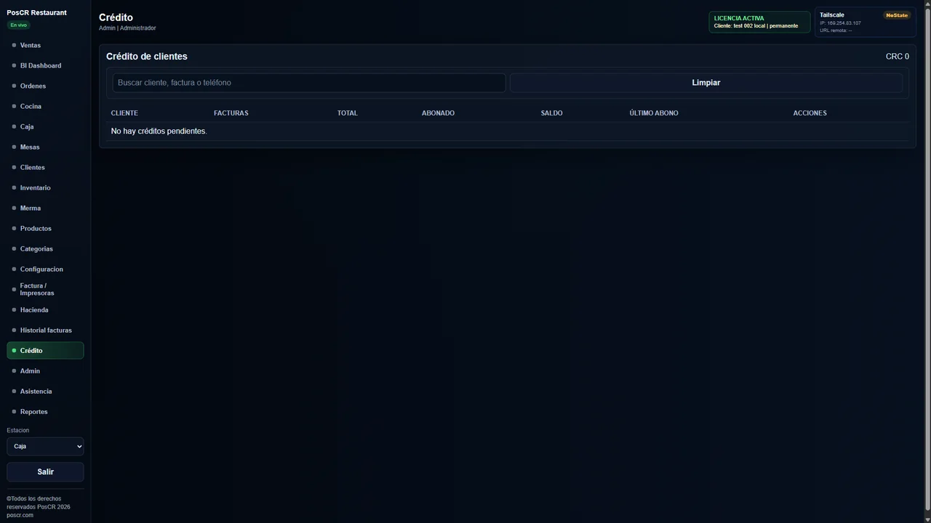
Task: Click the SALDO column header
Action: pos(551,113)
